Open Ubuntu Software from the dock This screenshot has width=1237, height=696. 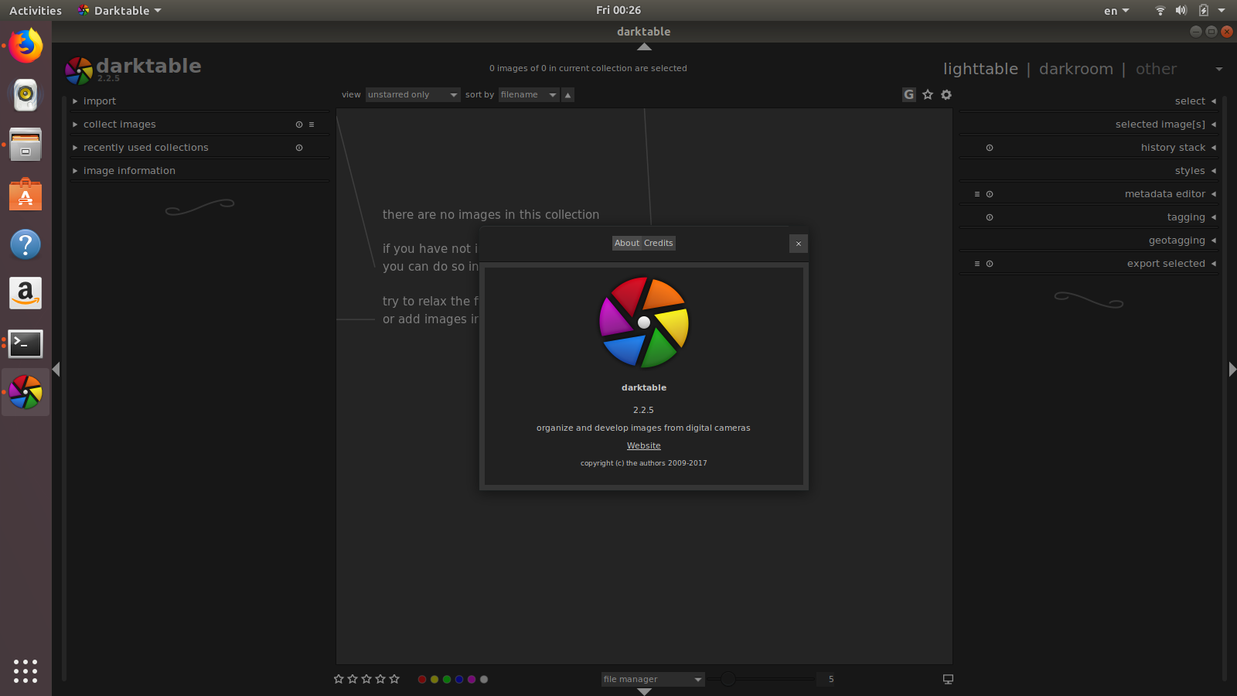(x=26, y=194)
